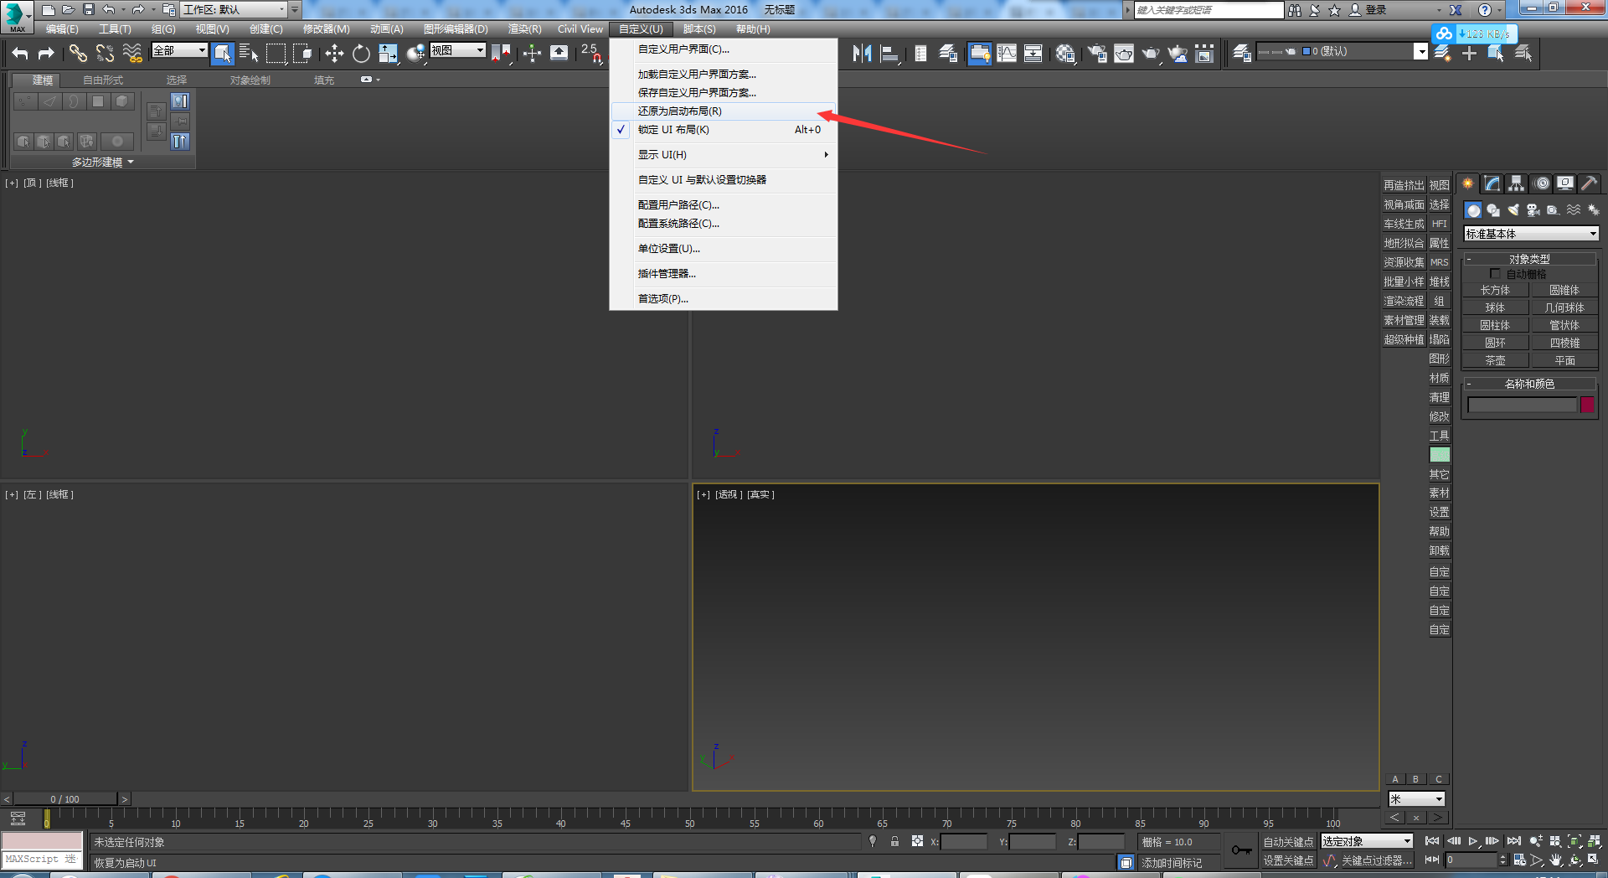Activate the Select and Move tool
1608x878 pixels.
pos(334,54)
